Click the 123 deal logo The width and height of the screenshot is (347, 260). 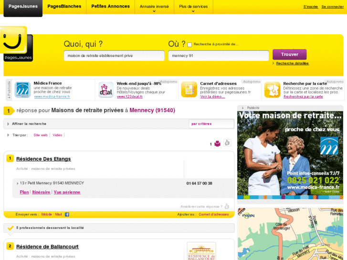(x=106, y=90)
